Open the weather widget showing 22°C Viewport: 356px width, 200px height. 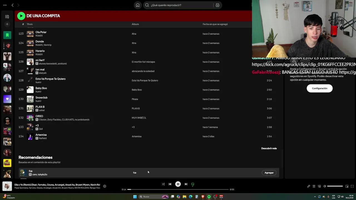point(8,197)
